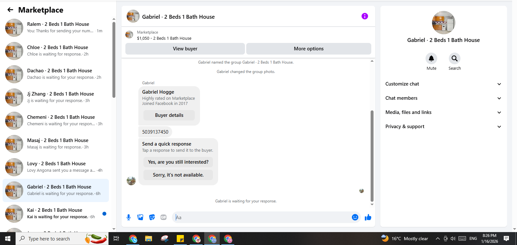517x245 pixels.
Task: Mute notifications with bell icon
Action: click(431, 58)
